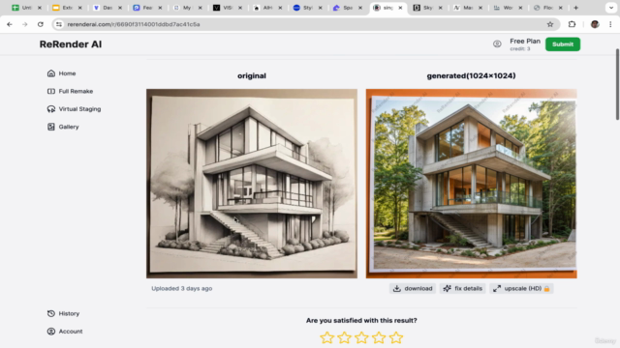Open the generated house render image

(x=472, y=184)
